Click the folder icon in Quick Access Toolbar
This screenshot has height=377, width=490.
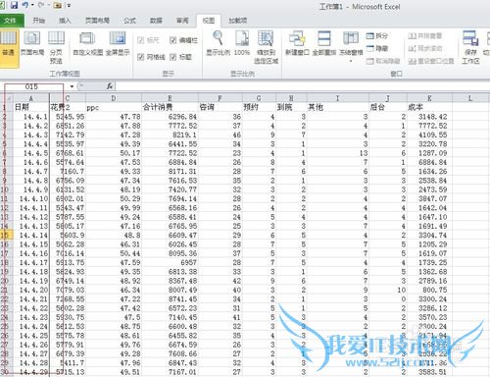tap(58, 5)
